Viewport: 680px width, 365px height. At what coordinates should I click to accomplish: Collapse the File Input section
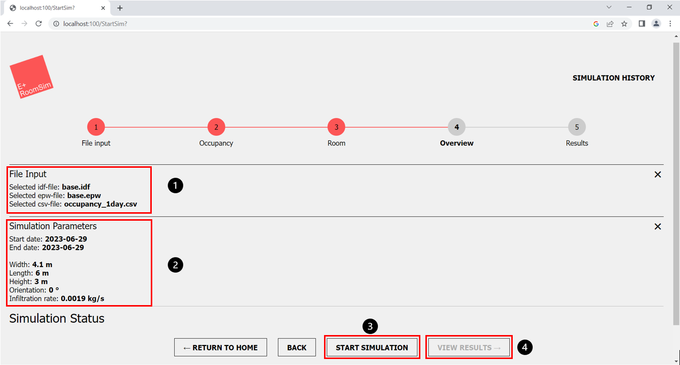click(x=658, y=174)
